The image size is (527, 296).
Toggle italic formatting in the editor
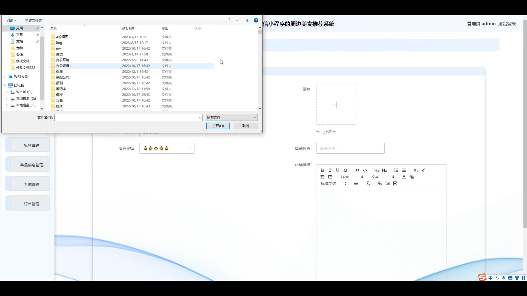coord(330,170)
